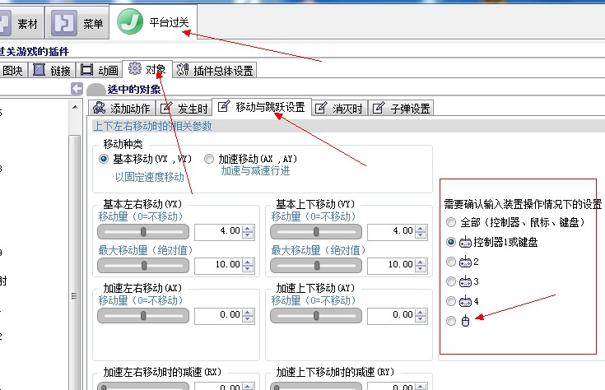Viewport: 605px width, 390px height.
Task: Select 加速移动(AX, AY) radio button
Action: point(209,159)
